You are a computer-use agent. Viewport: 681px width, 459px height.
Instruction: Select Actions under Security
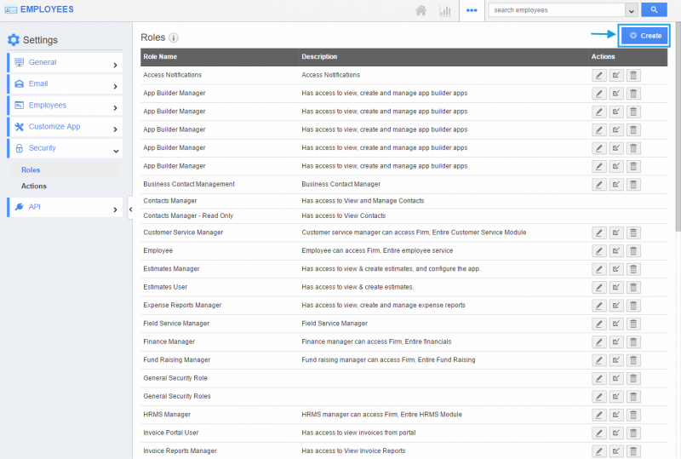tap(34, 186)
